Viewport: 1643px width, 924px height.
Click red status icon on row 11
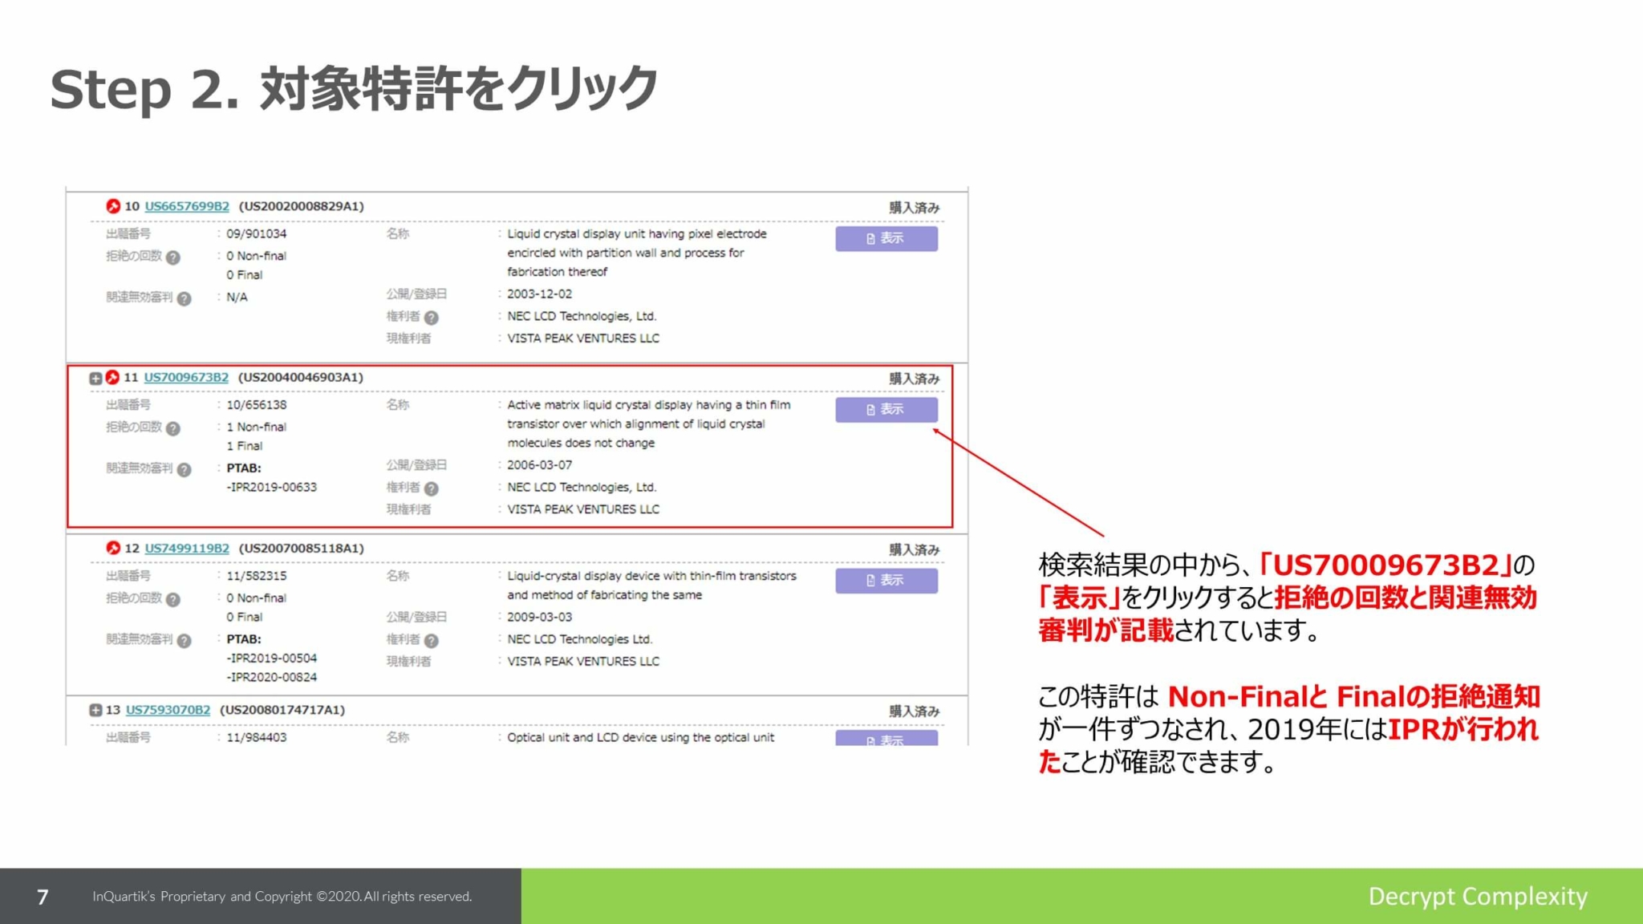[112, 377]
